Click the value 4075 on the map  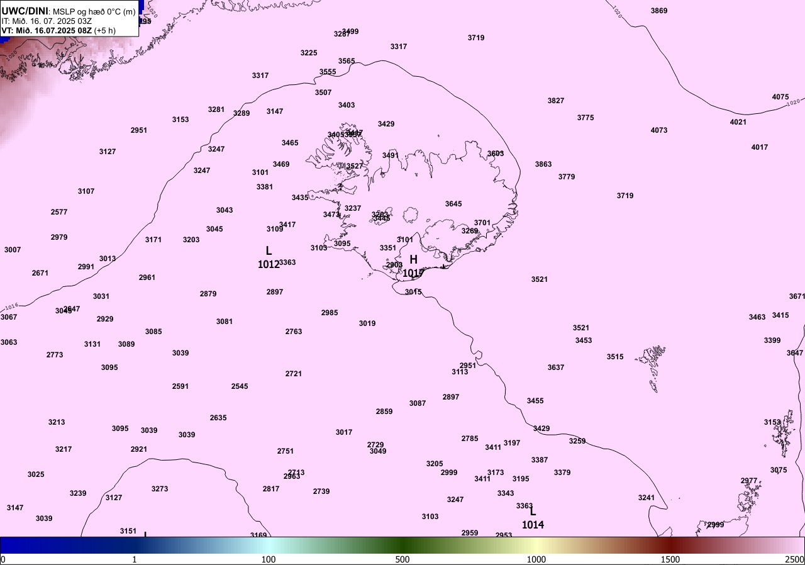coord(780,97)
